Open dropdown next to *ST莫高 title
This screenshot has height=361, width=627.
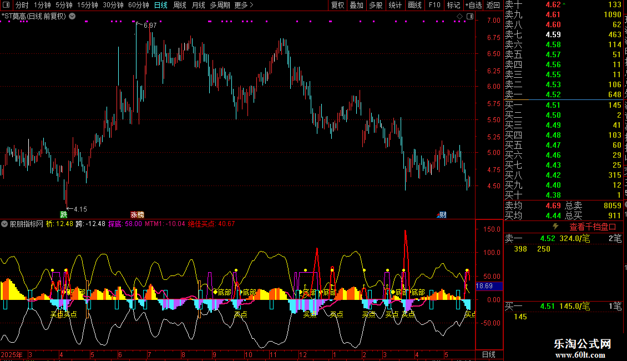72,17
